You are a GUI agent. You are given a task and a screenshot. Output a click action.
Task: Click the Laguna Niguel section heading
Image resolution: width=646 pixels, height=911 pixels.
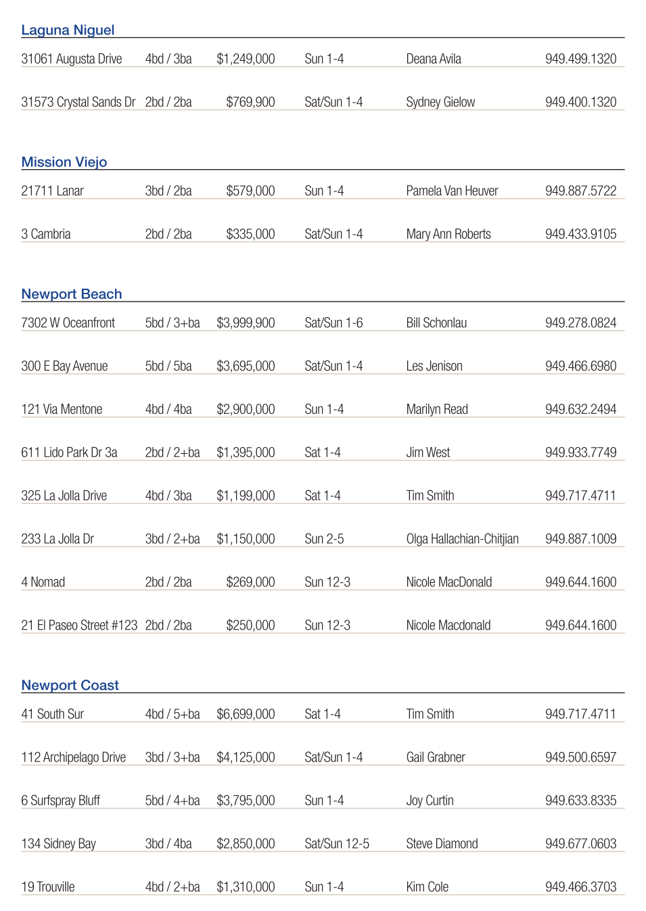click(x=68, y=30)
